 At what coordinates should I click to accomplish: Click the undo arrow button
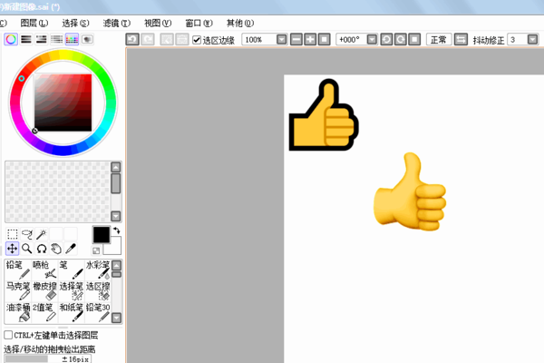[x=133, y=40]
